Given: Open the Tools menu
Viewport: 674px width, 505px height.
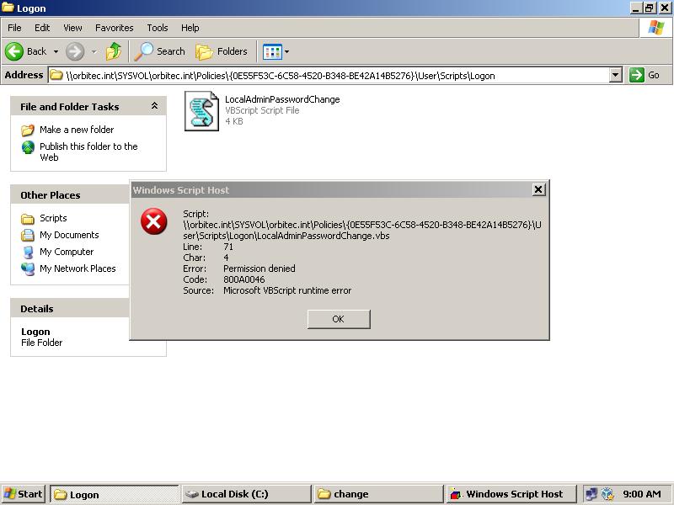Looking at the screenshot, I should point(157,27).
